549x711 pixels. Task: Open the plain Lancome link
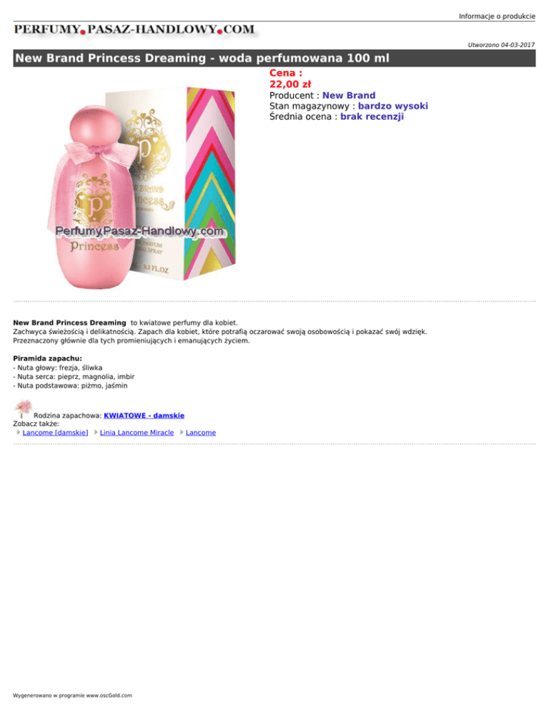(201, 433)
